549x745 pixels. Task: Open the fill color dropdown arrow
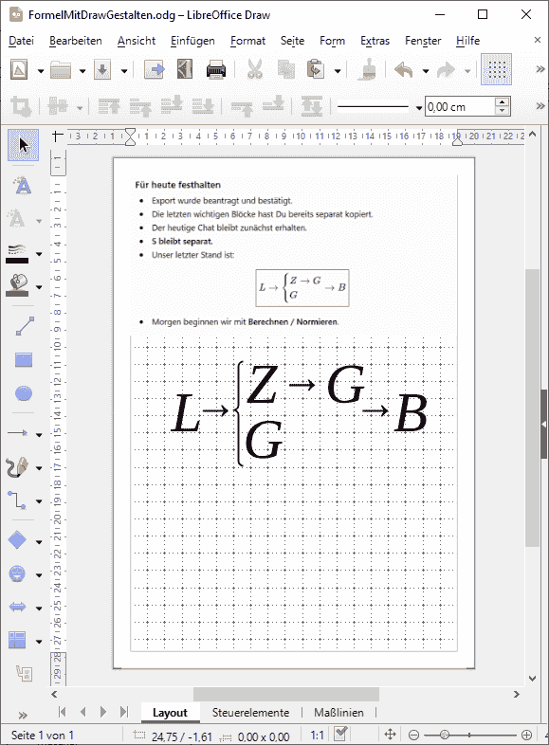click(39, 287)
